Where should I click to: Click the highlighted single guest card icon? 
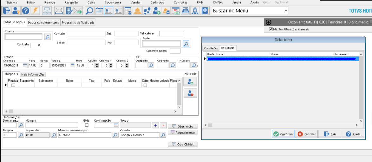click(108, 11)
